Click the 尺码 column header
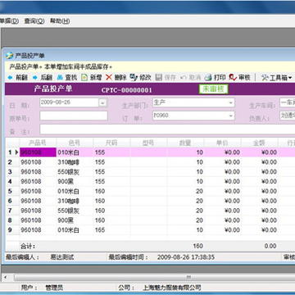The height and width of the screenshot is (295, 295). tap(111, 143)
